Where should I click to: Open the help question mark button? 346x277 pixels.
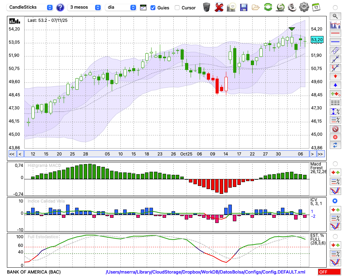60,8
